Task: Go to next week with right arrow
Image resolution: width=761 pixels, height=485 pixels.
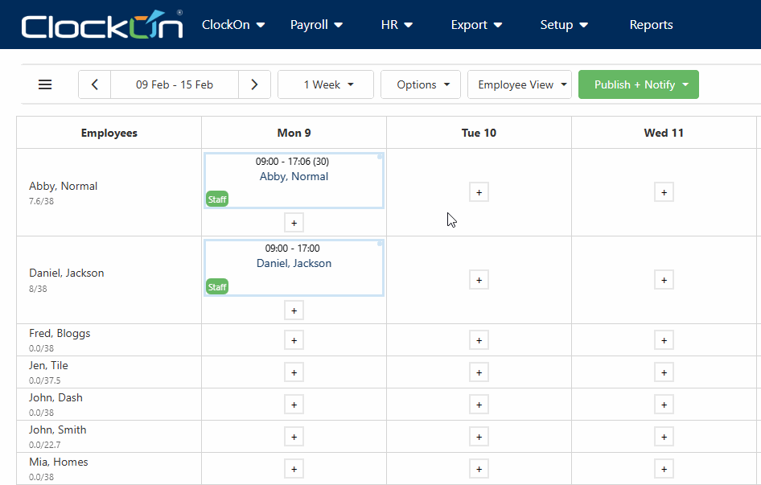Action: click(x=254, y=84)
